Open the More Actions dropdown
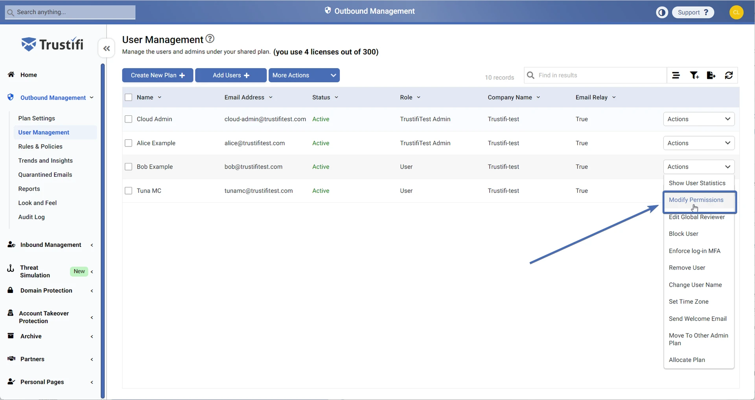The height and width of the screenshot is (400, 755). (304, 75)
